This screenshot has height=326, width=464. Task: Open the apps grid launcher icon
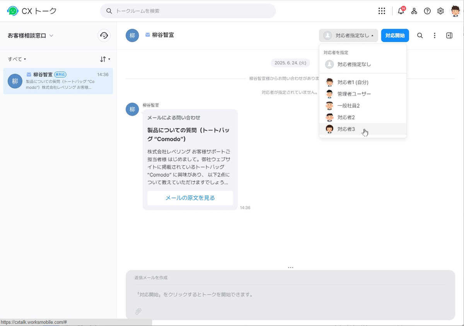click(382, 11)
